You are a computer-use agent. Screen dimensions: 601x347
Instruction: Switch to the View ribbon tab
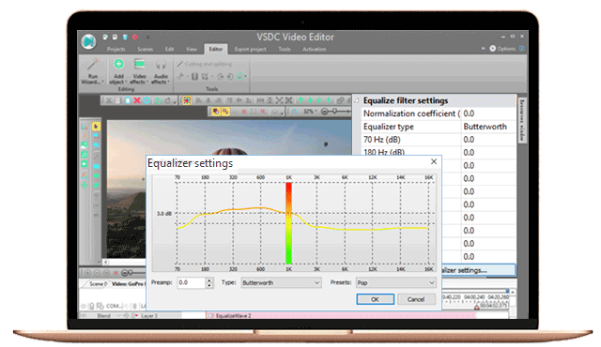(192, 49)
